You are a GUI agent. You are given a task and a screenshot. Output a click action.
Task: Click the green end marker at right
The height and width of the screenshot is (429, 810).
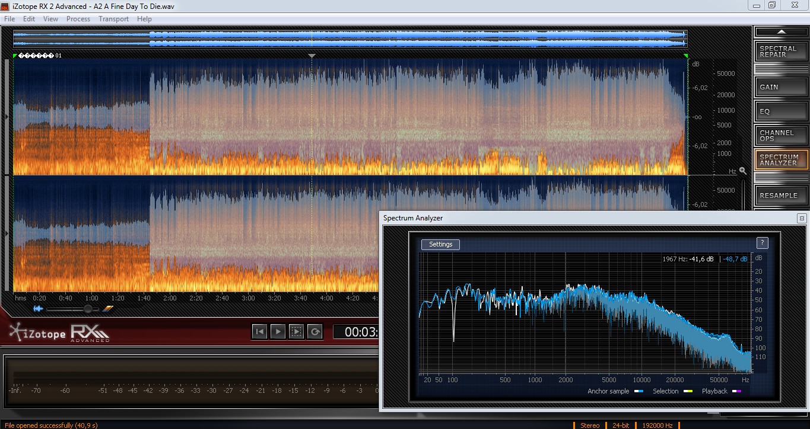[686, 56]
